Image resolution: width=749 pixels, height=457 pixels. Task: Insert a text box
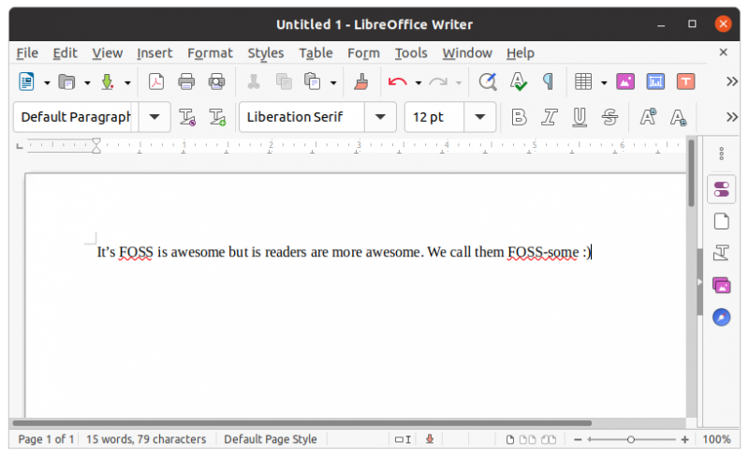point(686,81)
